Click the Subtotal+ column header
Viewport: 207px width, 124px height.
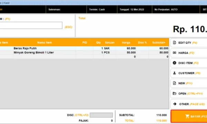point(159,43)
